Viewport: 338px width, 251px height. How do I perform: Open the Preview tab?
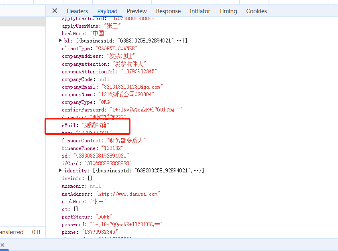[136, 11]
